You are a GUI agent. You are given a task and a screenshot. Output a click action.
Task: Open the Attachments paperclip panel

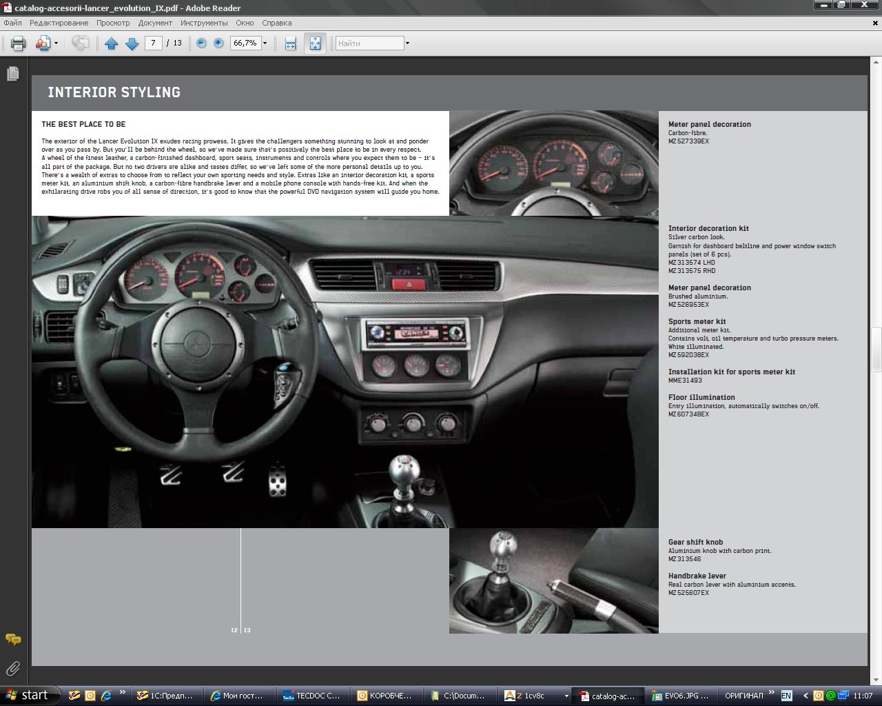coord(13,669)
